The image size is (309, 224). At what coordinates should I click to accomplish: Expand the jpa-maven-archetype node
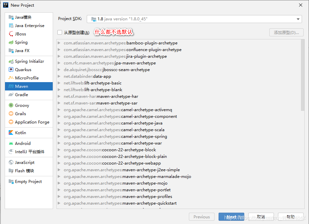[59, 63]
